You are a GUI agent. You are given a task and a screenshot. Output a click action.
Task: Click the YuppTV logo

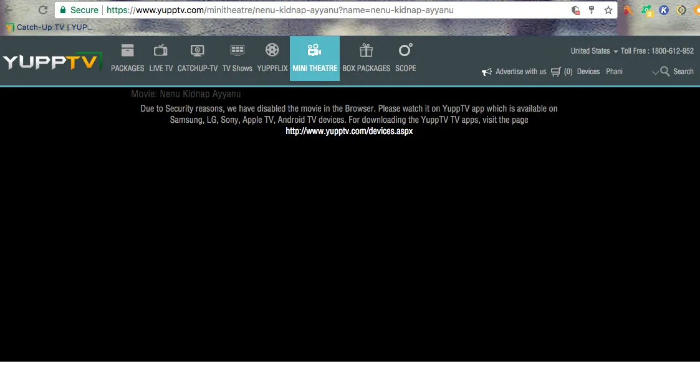(x=52, y=62)
